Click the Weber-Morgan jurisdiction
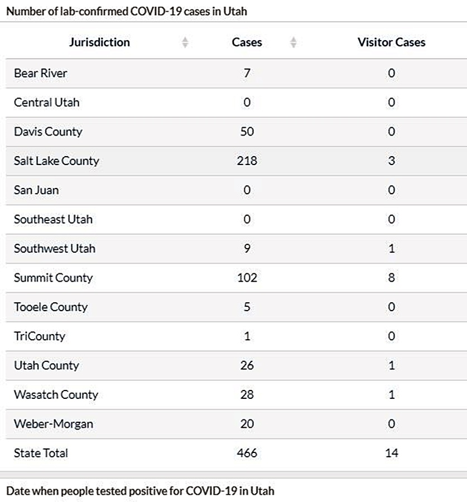This screenshot has width=467, height=502. [x=54, y=424]
